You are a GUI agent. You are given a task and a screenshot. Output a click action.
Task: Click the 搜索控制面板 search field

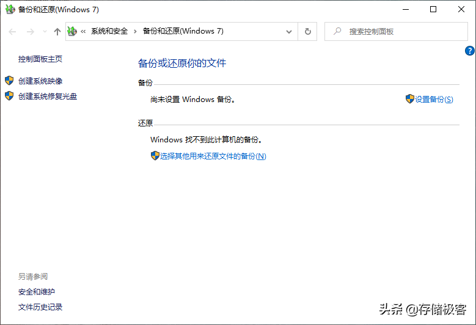coord(396,32)
